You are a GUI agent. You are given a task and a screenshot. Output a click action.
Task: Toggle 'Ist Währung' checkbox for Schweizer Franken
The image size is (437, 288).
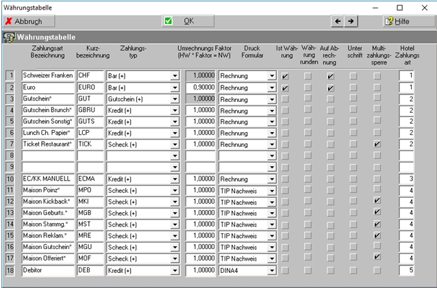[285, 76]
